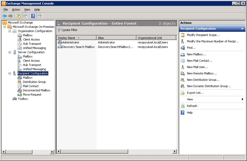Screen dimensions: 247x161
Task: Click the New Mailbox action link
Action: tap(196, 54)
